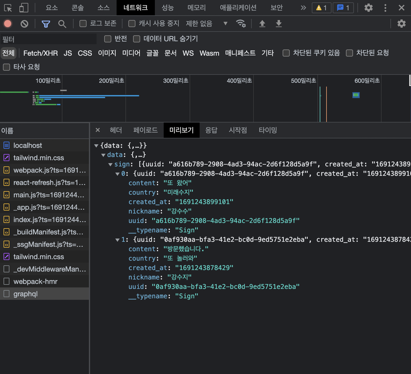This screenshot has height=374, width=411.
Task: Click the _app.js script icon
Action: 6,207
